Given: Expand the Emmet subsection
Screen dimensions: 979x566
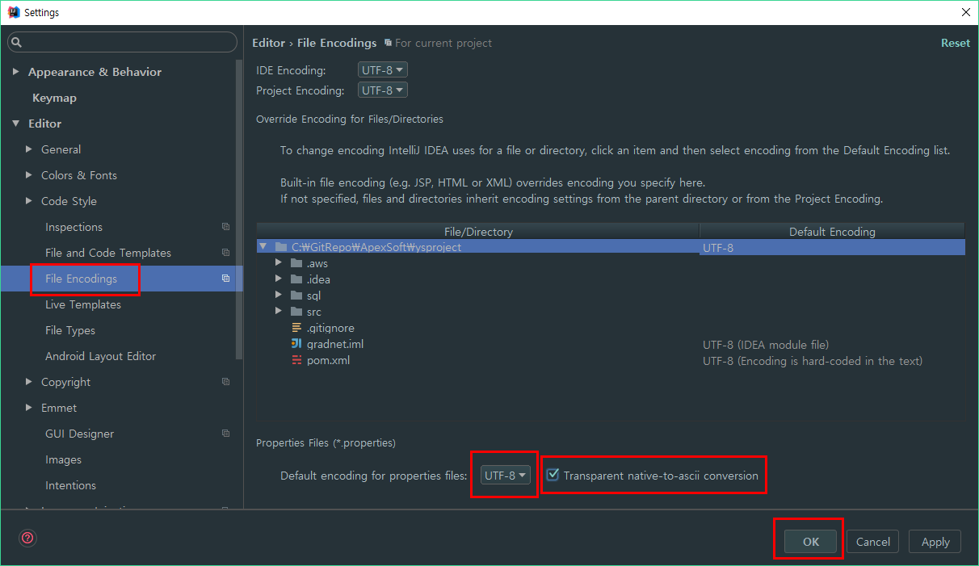Looking at the screenshot, I should pyautogui.click(x=29, y=408).
